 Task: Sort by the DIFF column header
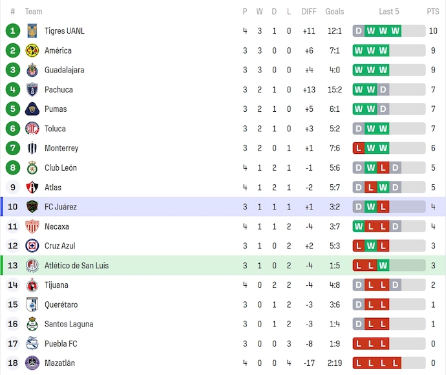coord(309,12)
